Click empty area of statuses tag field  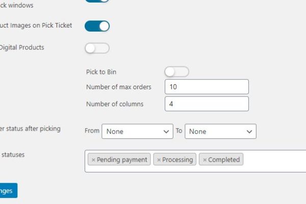[x=275, y=160]
